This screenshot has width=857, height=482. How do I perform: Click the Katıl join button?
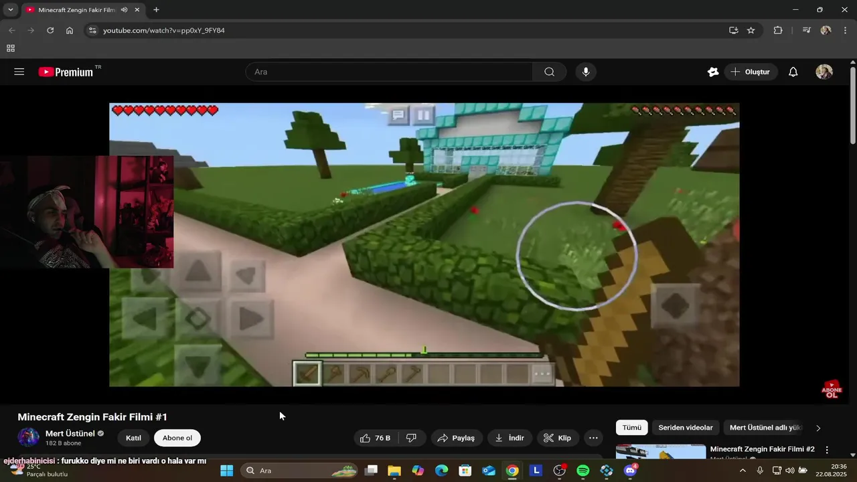133,438
